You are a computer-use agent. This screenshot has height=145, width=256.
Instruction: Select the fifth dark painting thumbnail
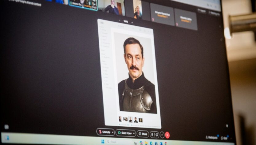[140, 120]
